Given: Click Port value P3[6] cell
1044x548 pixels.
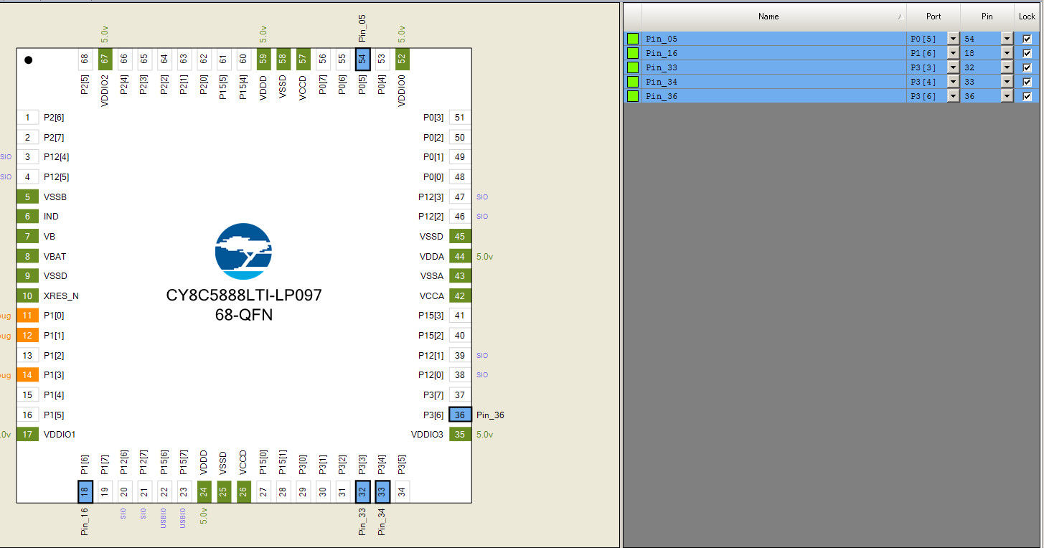Looking at the screenshot, I should pos(926,96).
